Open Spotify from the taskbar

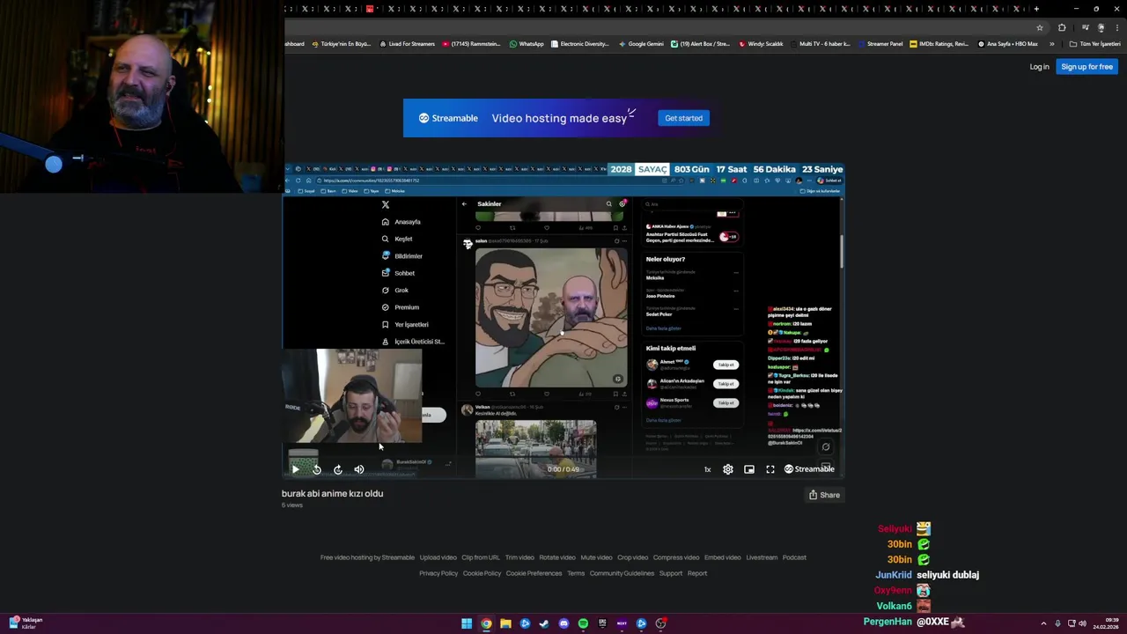point(583,623)
